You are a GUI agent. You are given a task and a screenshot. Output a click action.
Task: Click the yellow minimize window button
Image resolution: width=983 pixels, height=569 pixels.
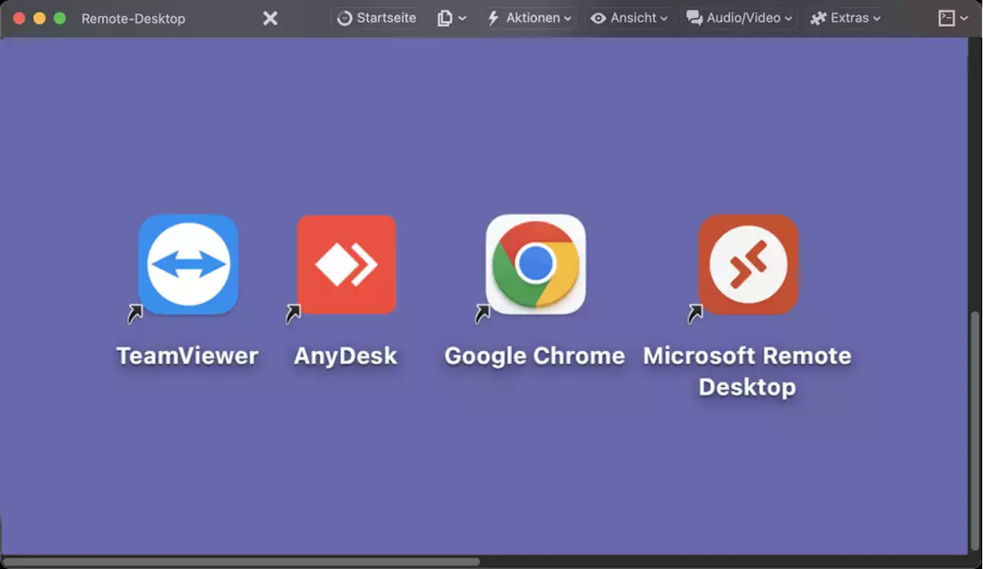pyautogui.click(x=39, y=18)
